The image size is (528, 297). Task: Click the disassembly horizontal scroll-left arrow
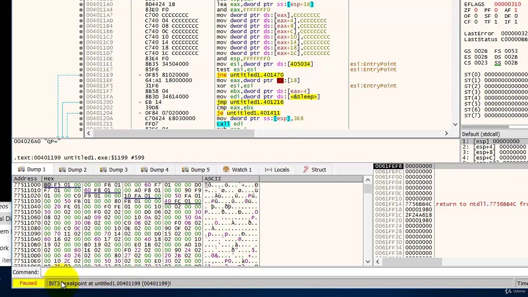click(88, 133)
